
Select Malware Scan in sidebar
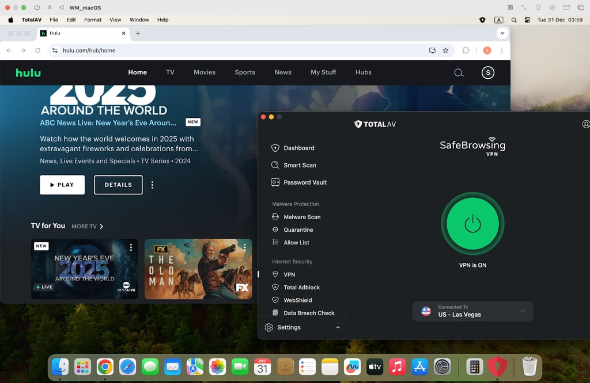point(296,217)
